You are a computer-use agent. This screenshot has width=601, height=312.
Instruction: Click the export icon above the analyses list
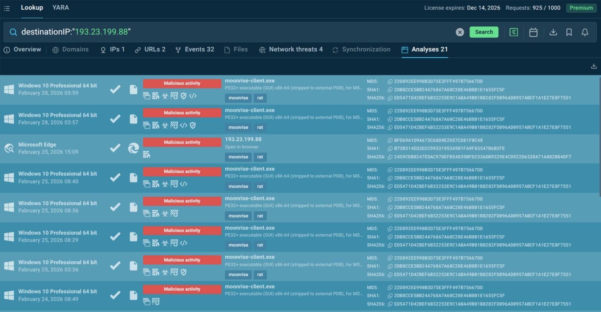tap(594, 66)
